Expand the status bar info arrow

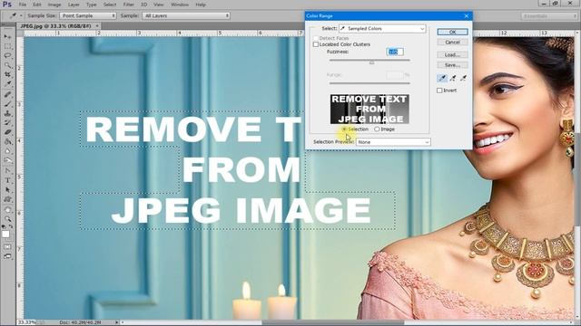click(x=117, y=322)
